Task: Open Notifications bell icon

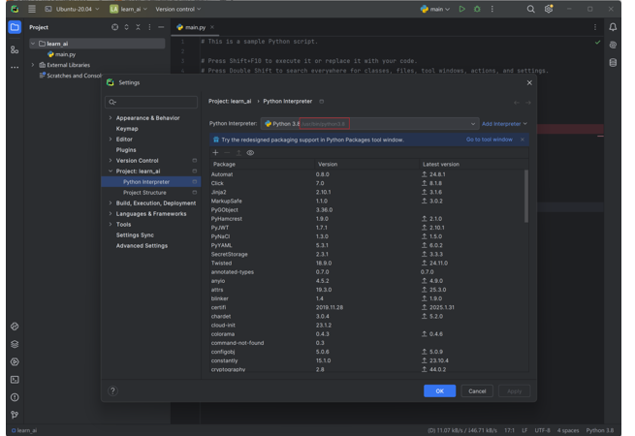Action: click(x=613, y=27)
